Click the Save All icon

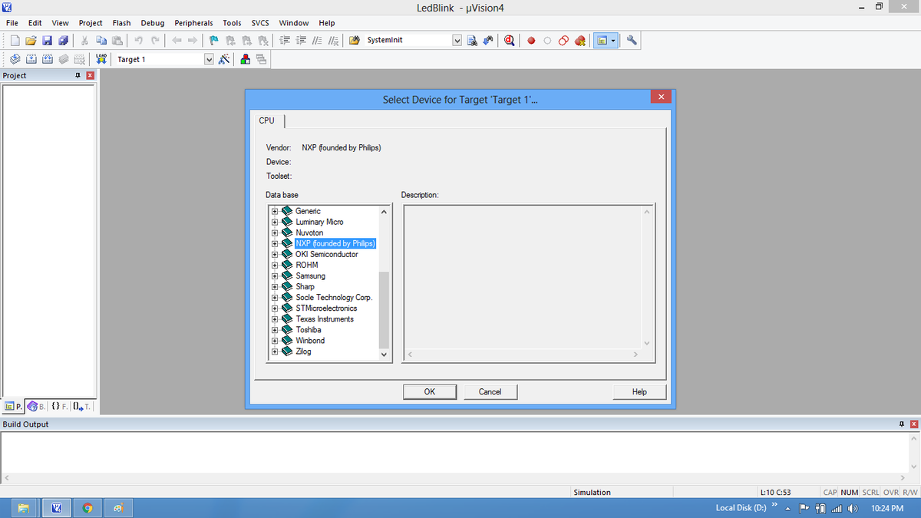pos(62,40)
